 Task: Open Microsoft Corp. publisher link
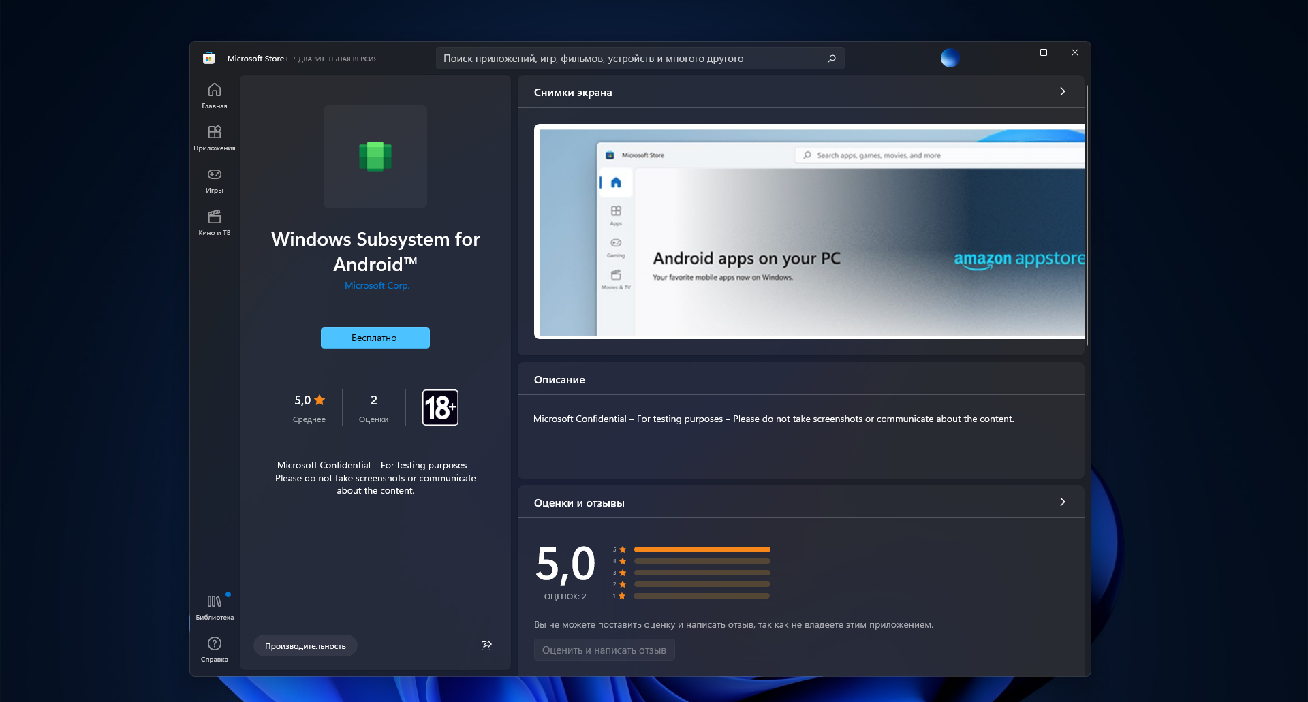coord(377,285)
